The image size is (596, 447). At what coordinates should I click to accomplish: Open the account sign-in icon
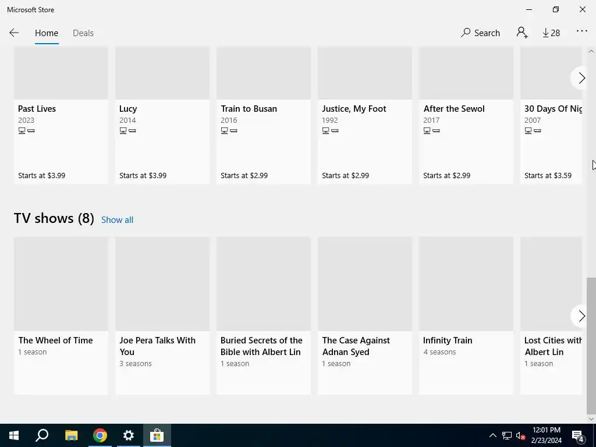[x=522, y=33]
